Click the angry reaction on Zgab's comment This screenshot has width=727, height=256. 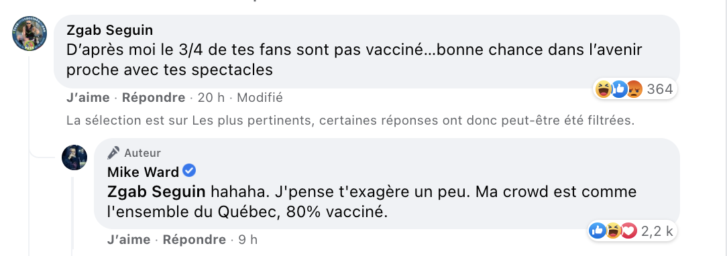[x=634, y=89]
